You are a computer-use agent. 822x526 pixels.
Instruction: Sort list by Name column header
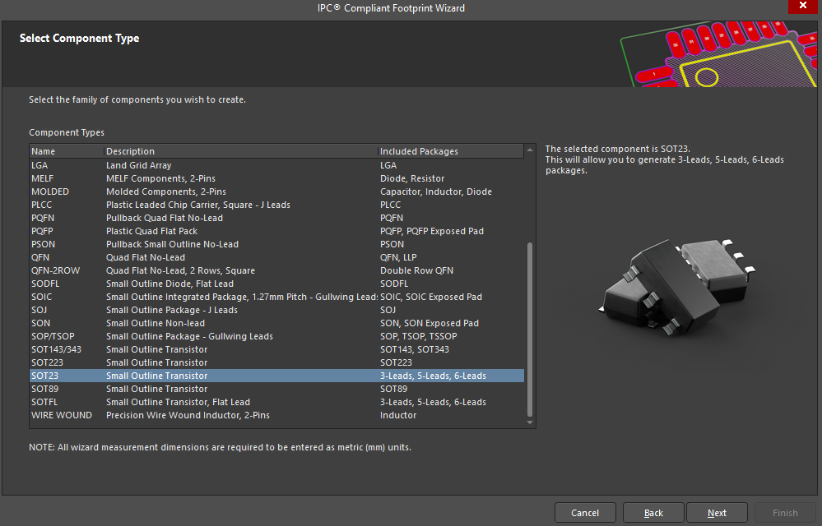[66, 151]
